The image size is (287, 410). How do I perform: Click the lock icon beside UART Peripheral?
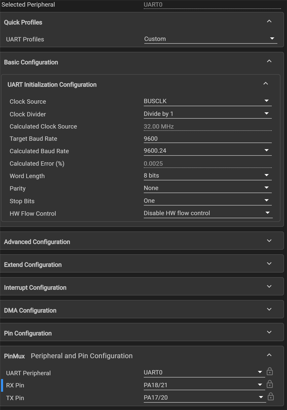coord(270,372)
